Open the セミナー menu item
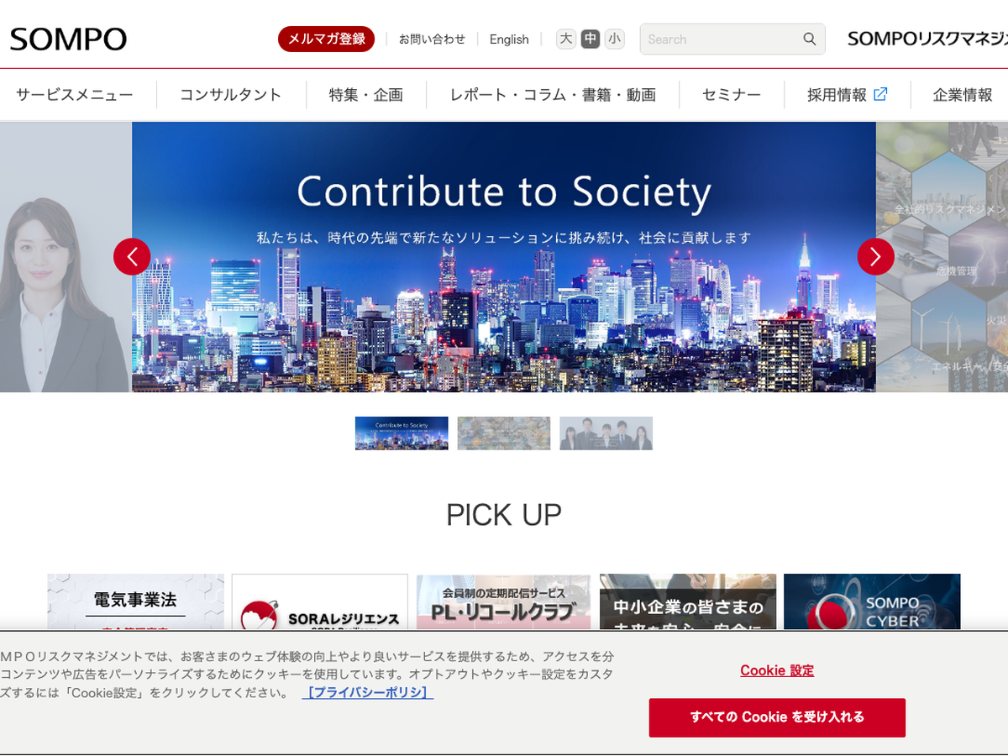Viewport: 1008px width, 756px height. click(732, 95)
